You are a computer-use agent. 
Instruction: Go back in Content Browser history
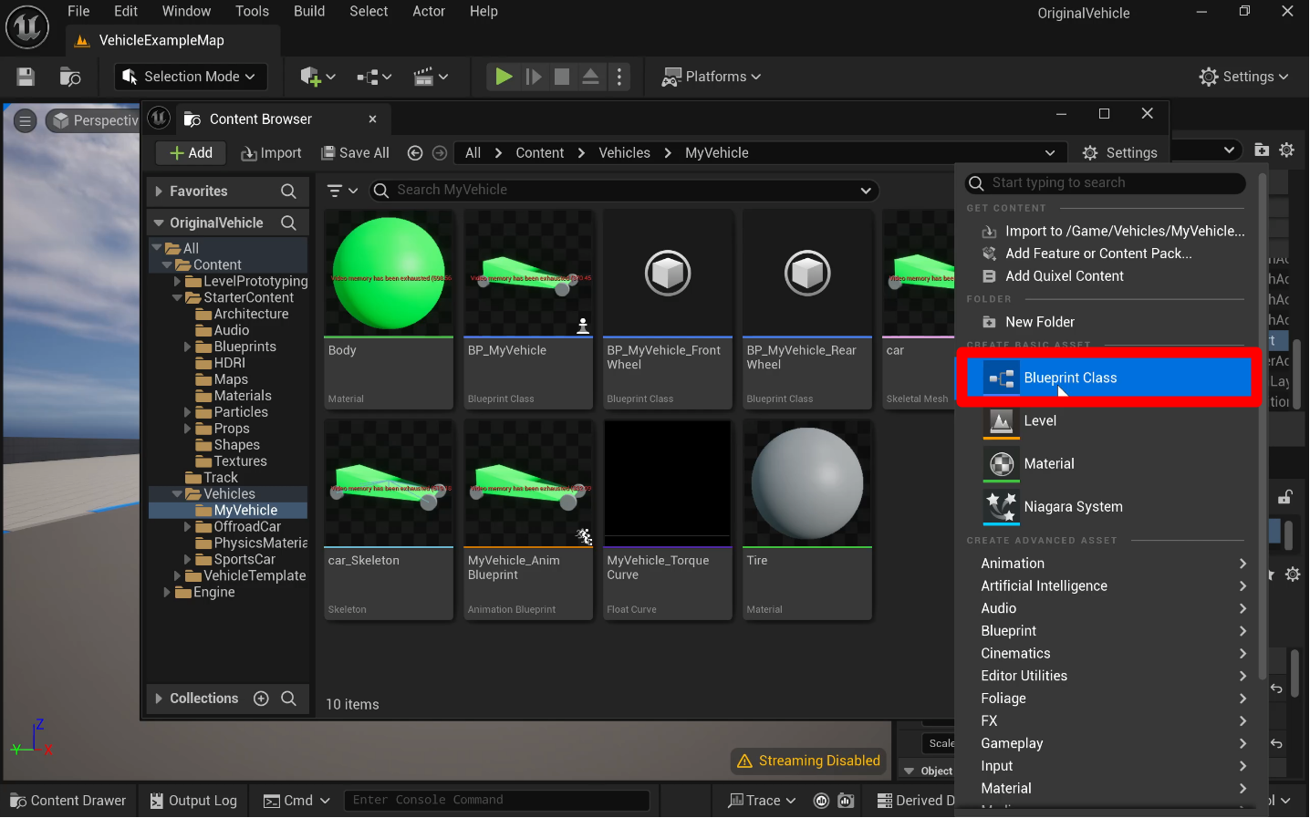pos(415,153)
